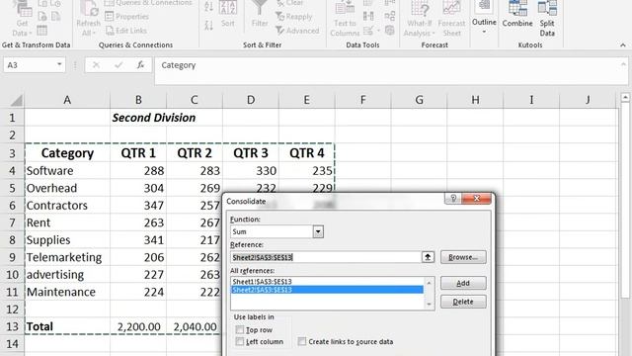Click Forecast Sheet

point(451,19)
